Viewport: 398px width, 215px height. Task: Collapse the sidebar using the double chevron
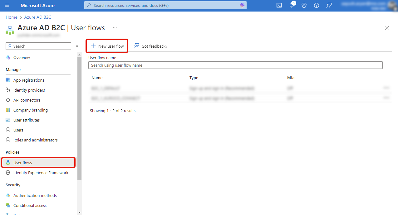pyautogui.click(x=77, y=46)
